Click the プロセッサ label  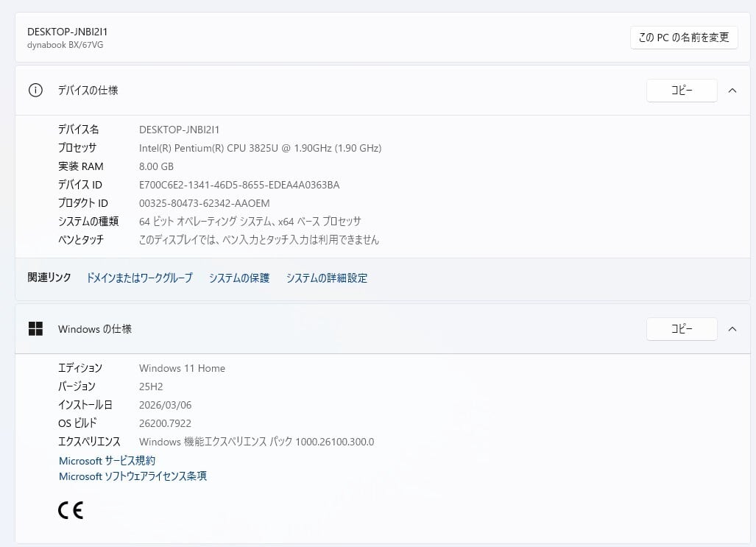(x=77, y=148)
